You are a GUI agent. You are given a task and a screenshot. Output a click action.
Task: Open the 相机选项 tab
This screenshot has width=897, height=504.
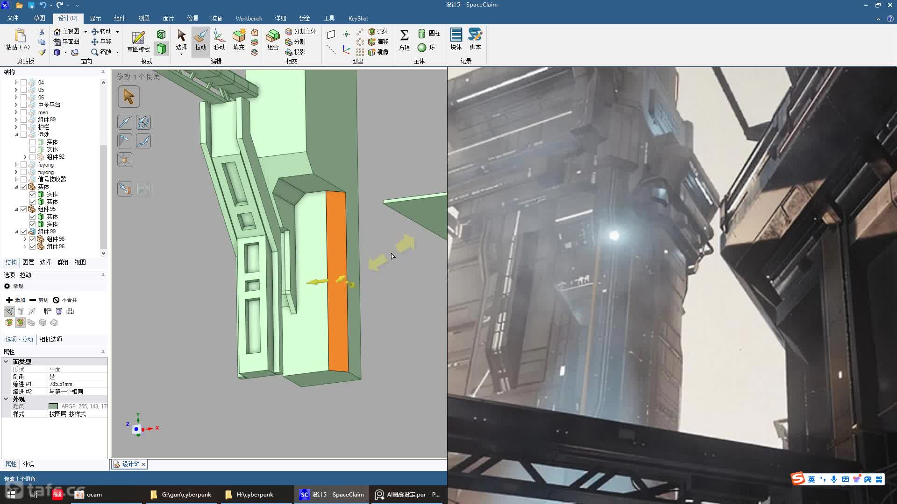pos(50,339)
